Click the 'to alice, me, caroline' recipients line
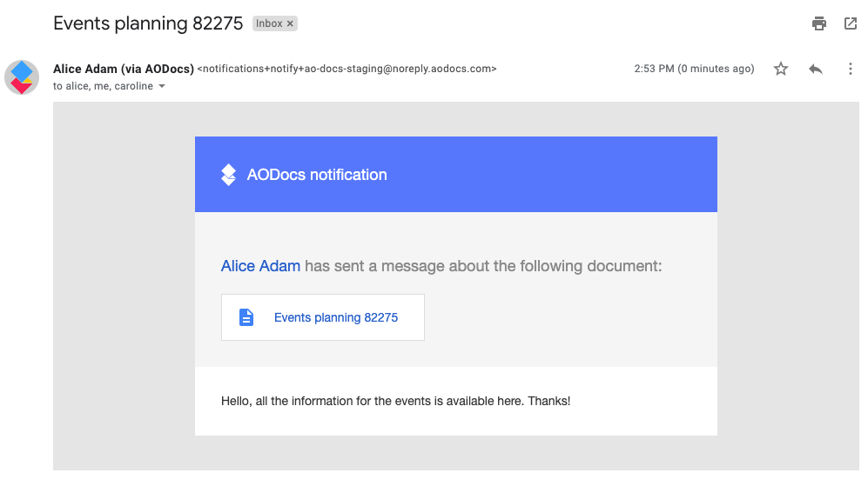The width and height of the screenshot is (868, 486). 103,86
